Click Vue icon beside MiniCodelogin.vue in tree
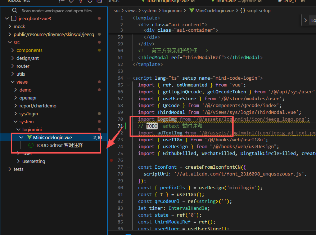 (30, 137)
